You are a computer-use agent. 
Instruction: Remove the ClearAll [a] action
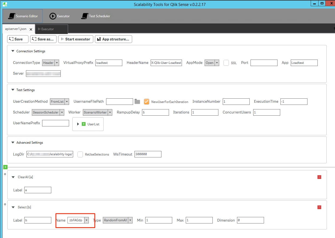tap(319, 177)
